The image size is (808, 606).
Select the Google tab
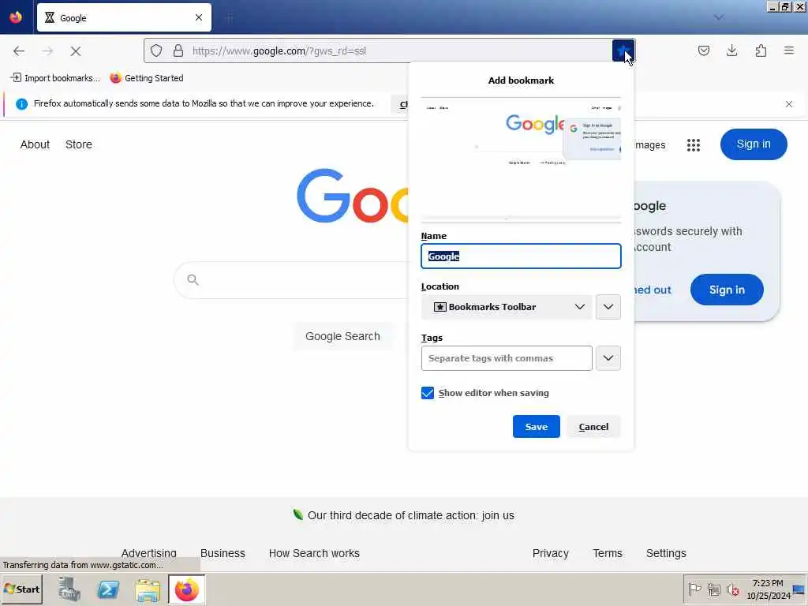(x=124, y=18)
